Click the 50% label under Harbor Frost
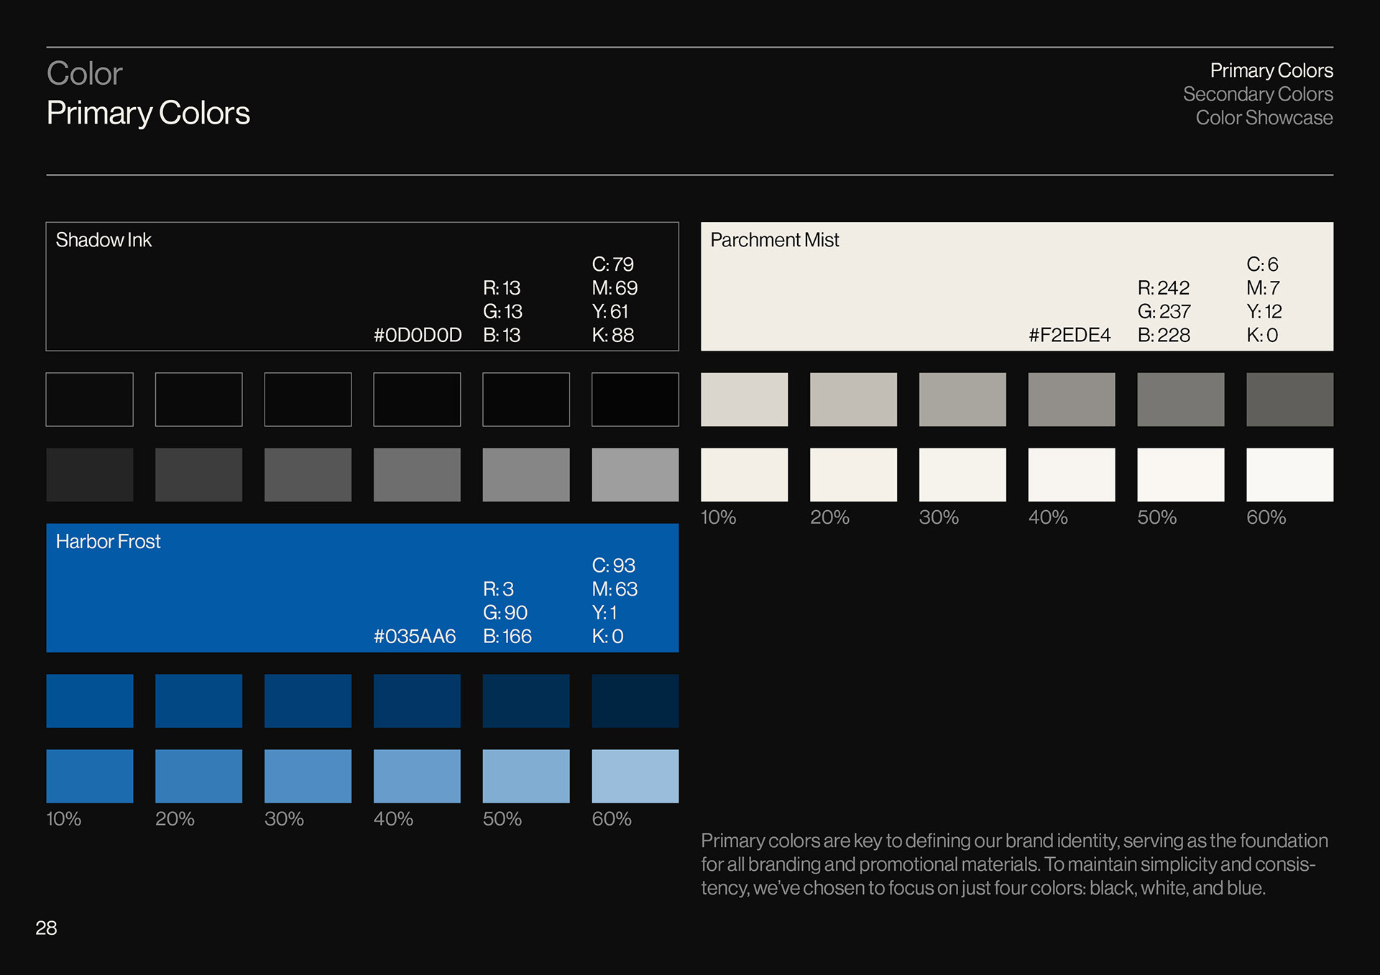This screenshot has height=975, width=1380. pos(502,819)
